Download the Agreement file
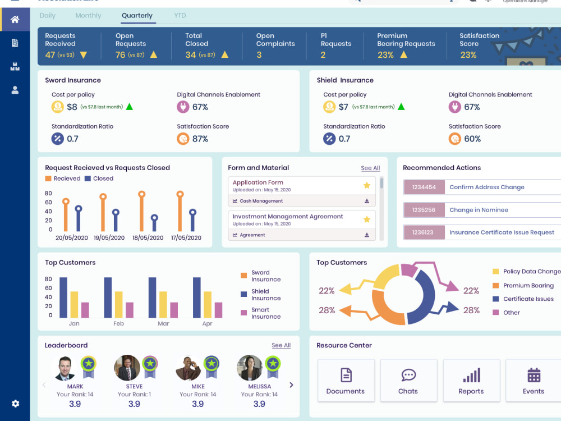 tap(366, 235)
